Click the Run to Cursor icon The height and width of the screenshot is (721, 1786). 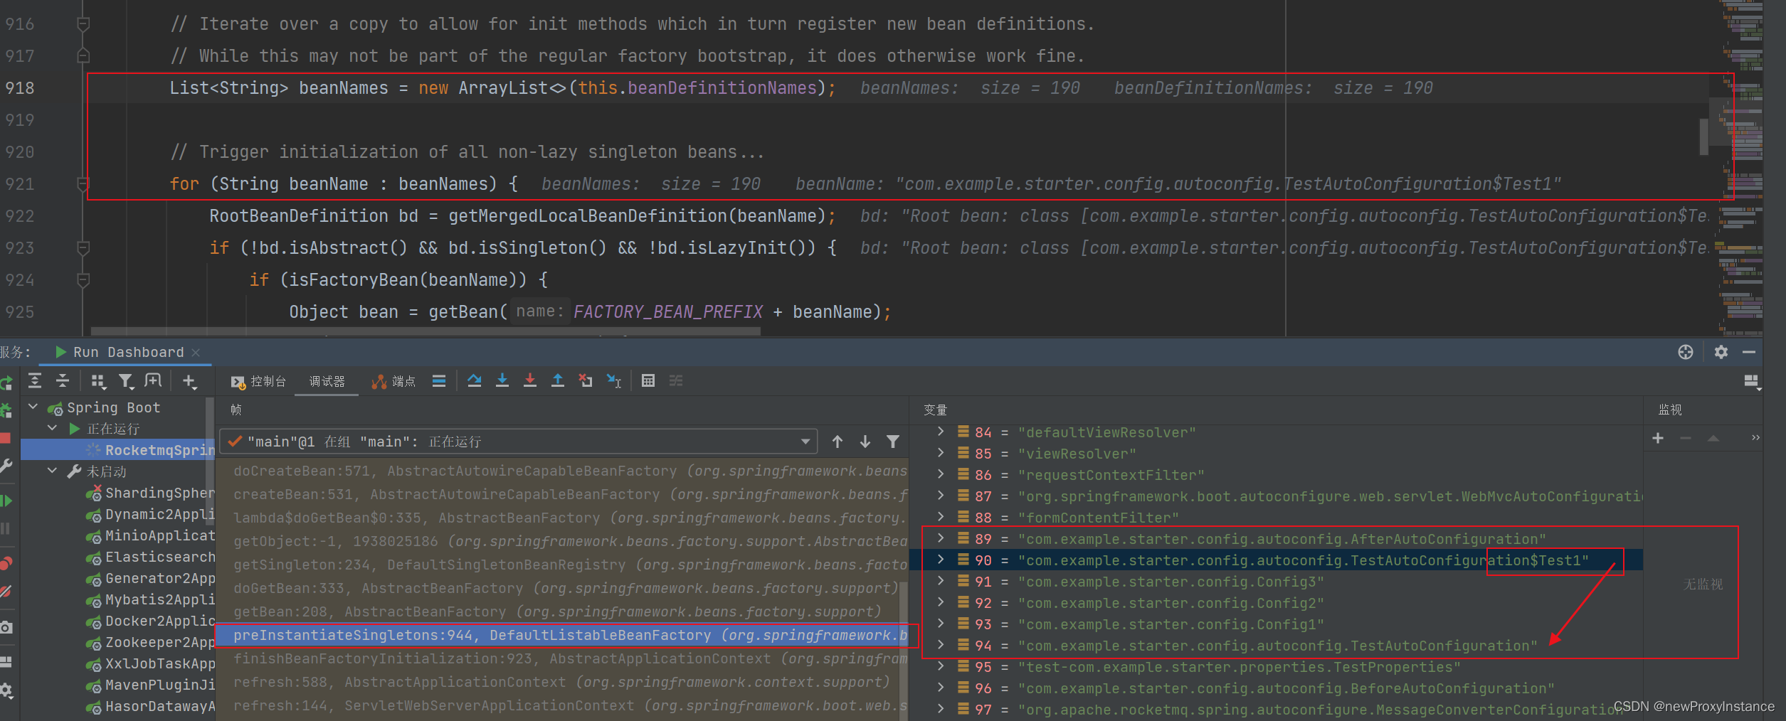614,381
